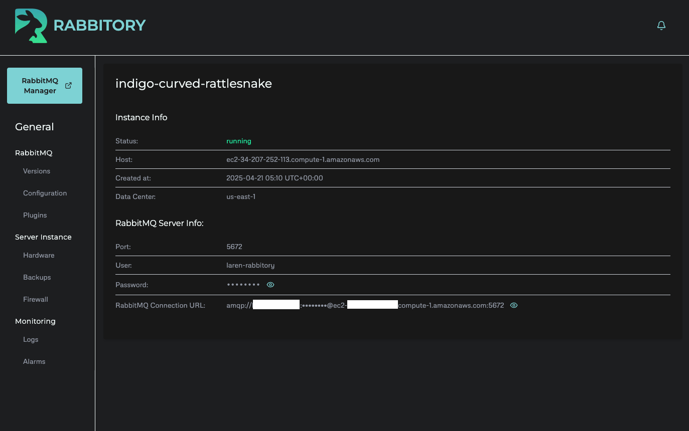View instance Logs
This screenshot has width=689, height=431.
coord(31,339)
